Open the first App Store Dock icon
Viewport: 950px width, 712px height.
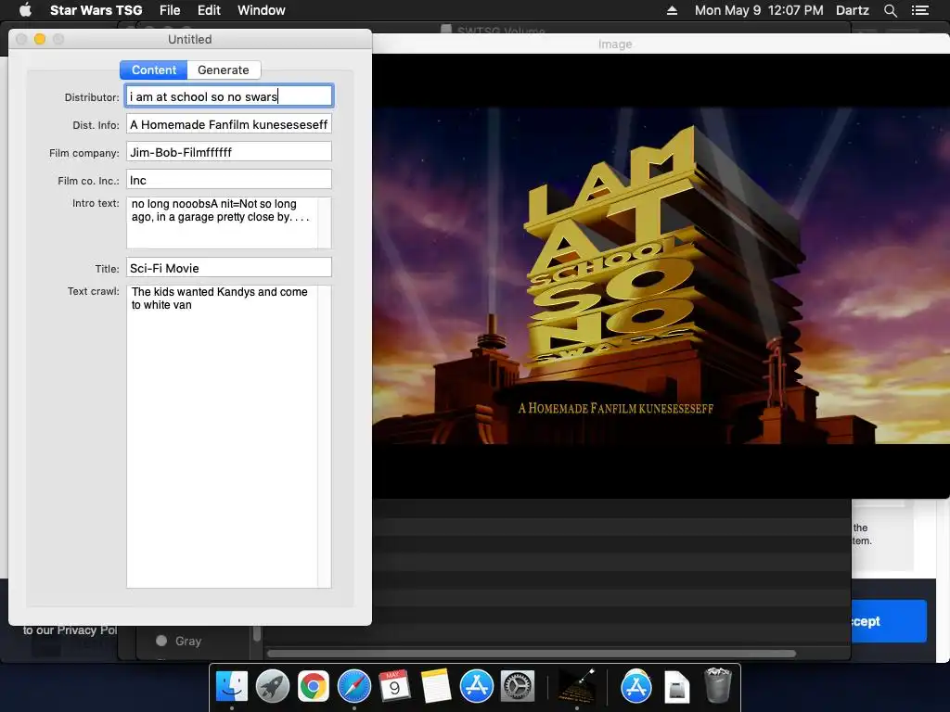(476, 687)
